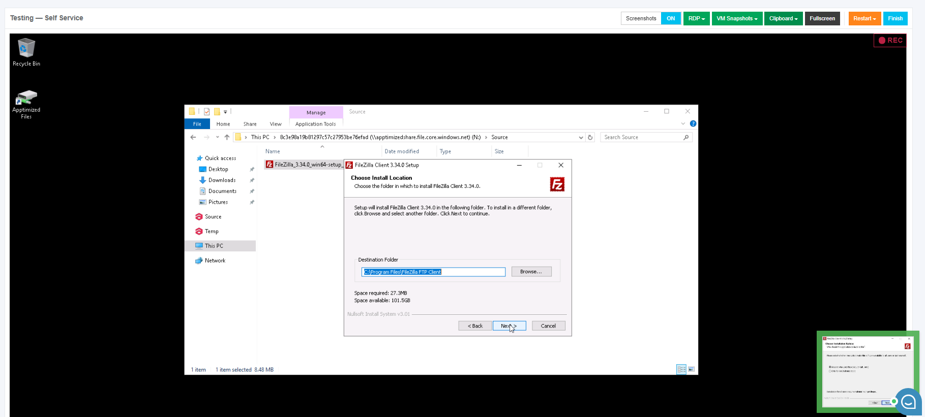Open the Restart dropdown

tap(864, 18)
